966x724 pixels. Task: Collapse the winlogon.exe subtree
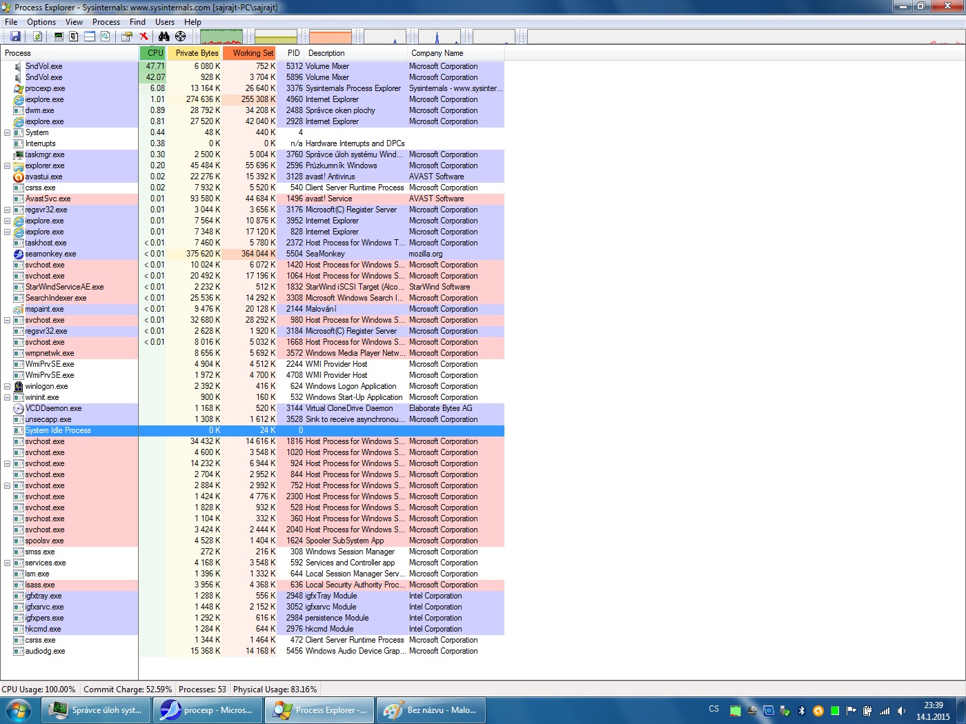click(x=8, y=386)
